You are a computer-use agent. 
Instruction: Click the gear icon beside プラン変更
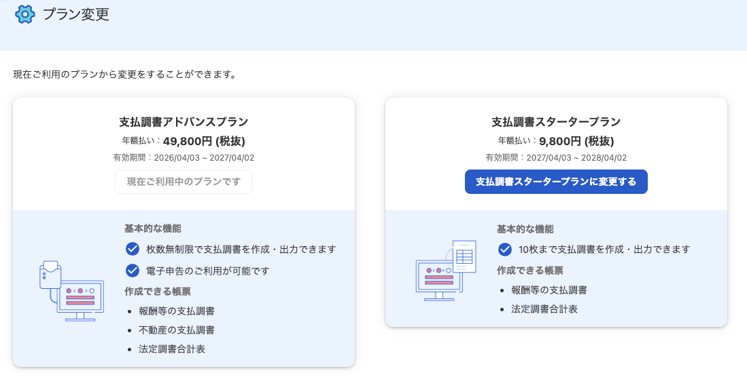(x=24, y=14)
